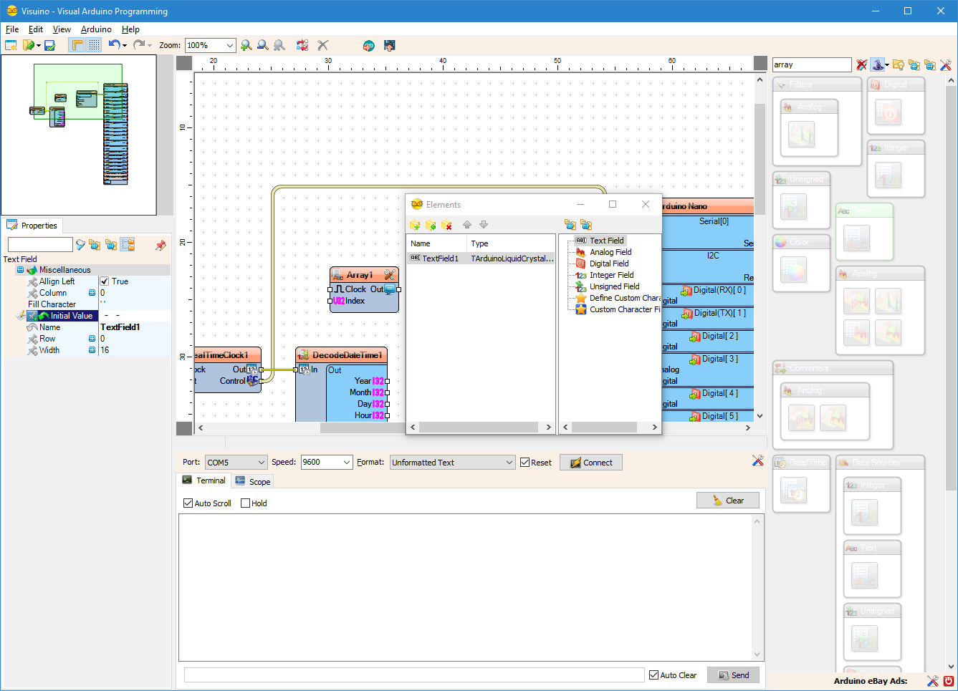Click collapse-all icon in the Properties panel
The width and height of the screenshot is (958, 691).
(111, 245)
